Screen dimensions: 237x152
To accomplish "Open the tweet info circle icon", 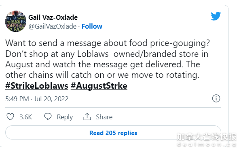I will pyautogui.click(x=216, y=98).
